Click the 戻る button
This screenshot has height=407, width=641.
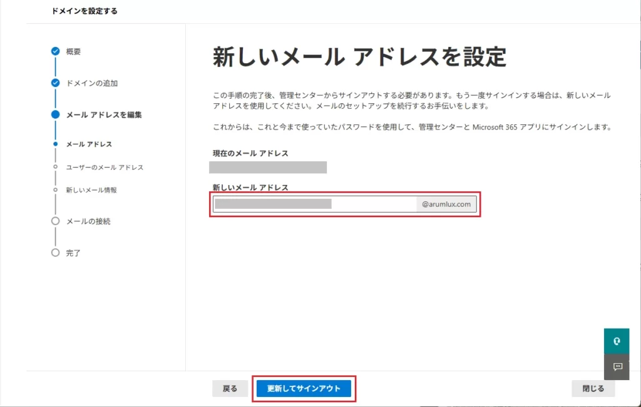230,388
